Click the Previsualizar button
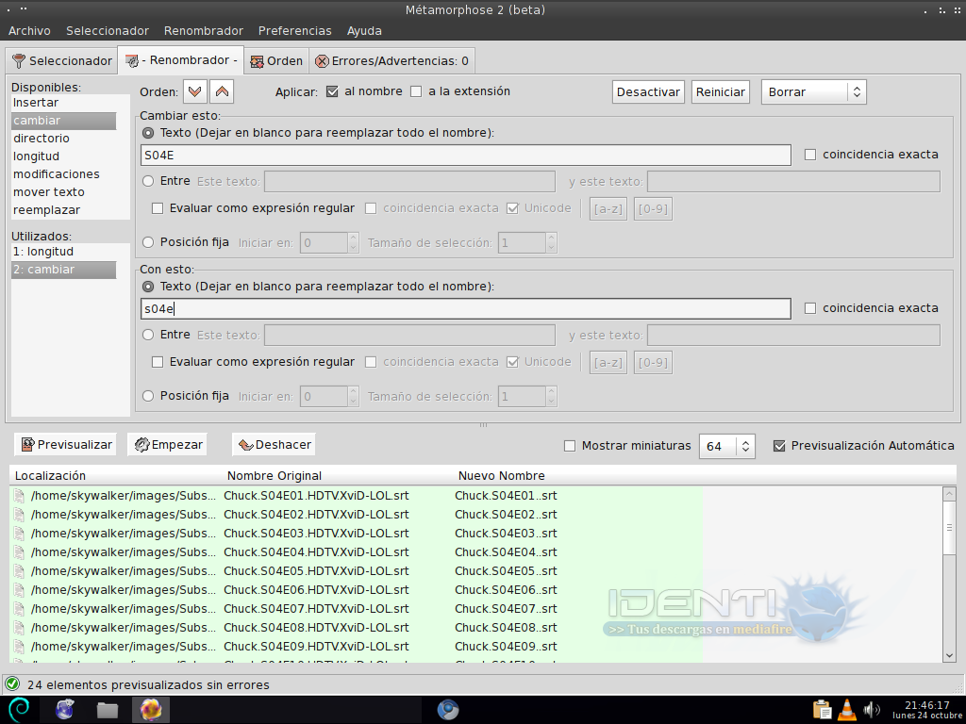Screen dimensions: 966x724 coord(65,445)
